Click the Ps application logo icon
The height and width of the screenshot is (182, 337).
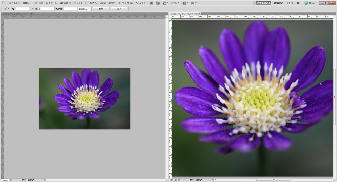click(x=4, y=3)
